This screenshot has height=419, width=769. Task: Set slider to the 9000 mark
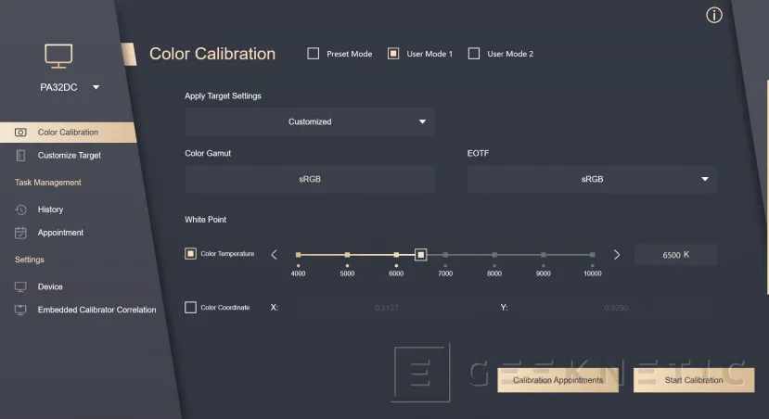544,255
